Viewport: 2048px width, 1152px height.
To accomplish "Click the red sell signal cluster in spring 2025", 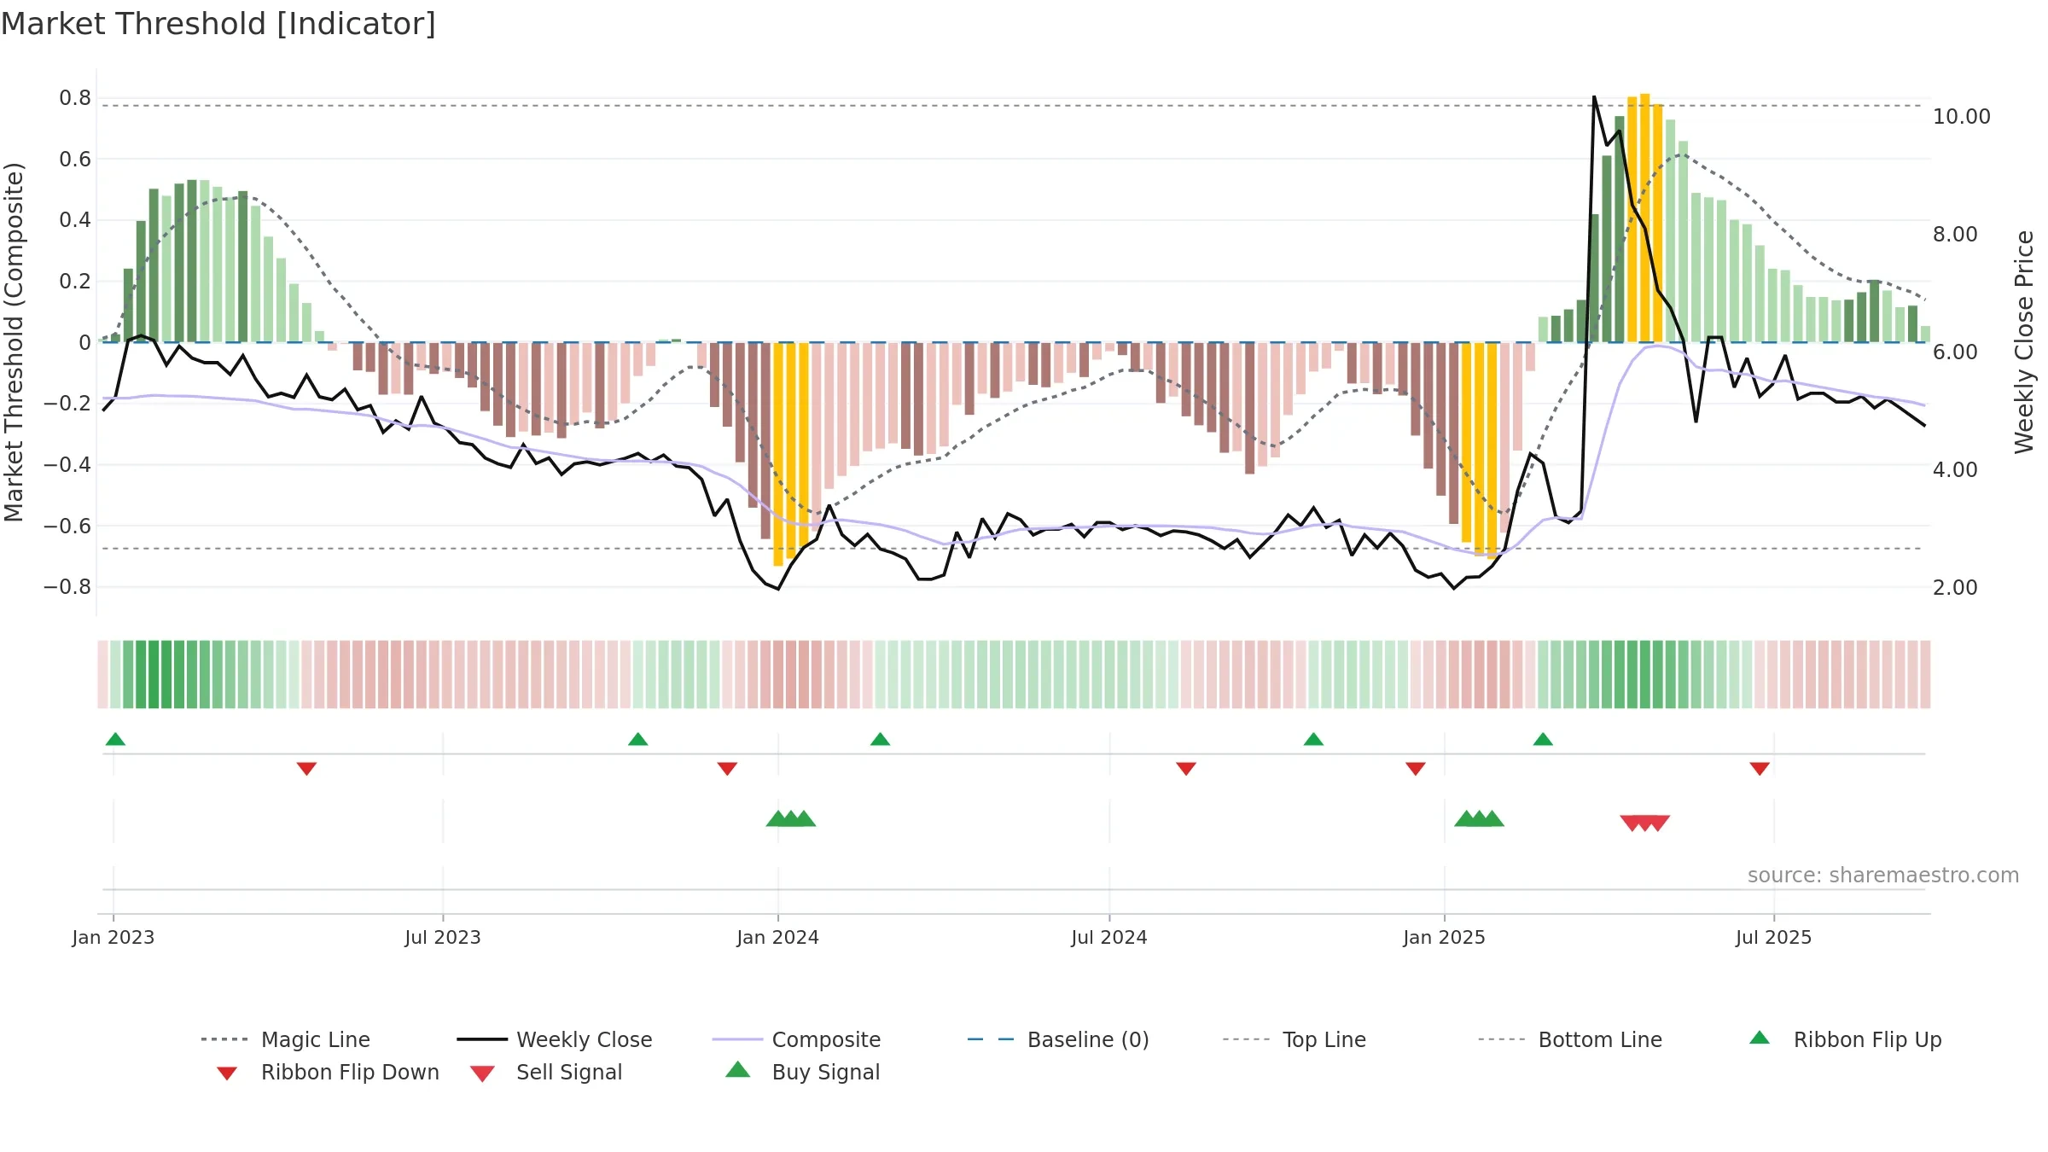I will 1644,823.
